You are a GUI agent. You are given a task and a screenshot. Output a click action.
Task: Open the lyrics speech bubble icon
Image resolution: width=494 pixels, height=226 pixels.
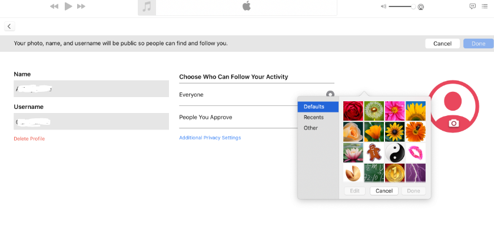pyautogui.click(x=473, y=6)
